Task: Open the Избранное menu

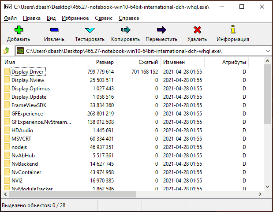Action: click(75, 18)
